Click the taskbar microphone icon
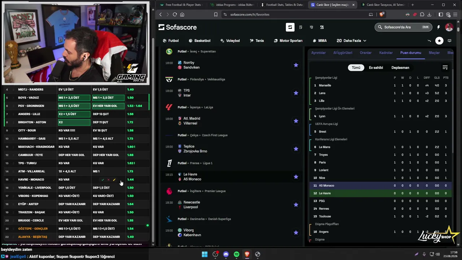 [x=424, y=254]
